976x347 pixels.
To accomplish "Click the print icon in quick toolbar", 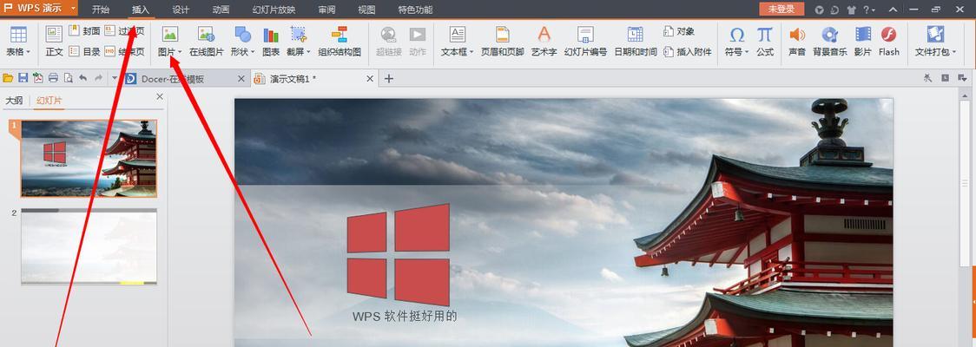I will point(53,78).
